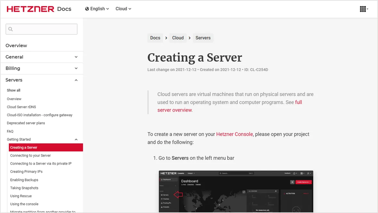Open Creating Primary IPs page
The width and height of the screenshot is (378, 213).
point(26,172)
